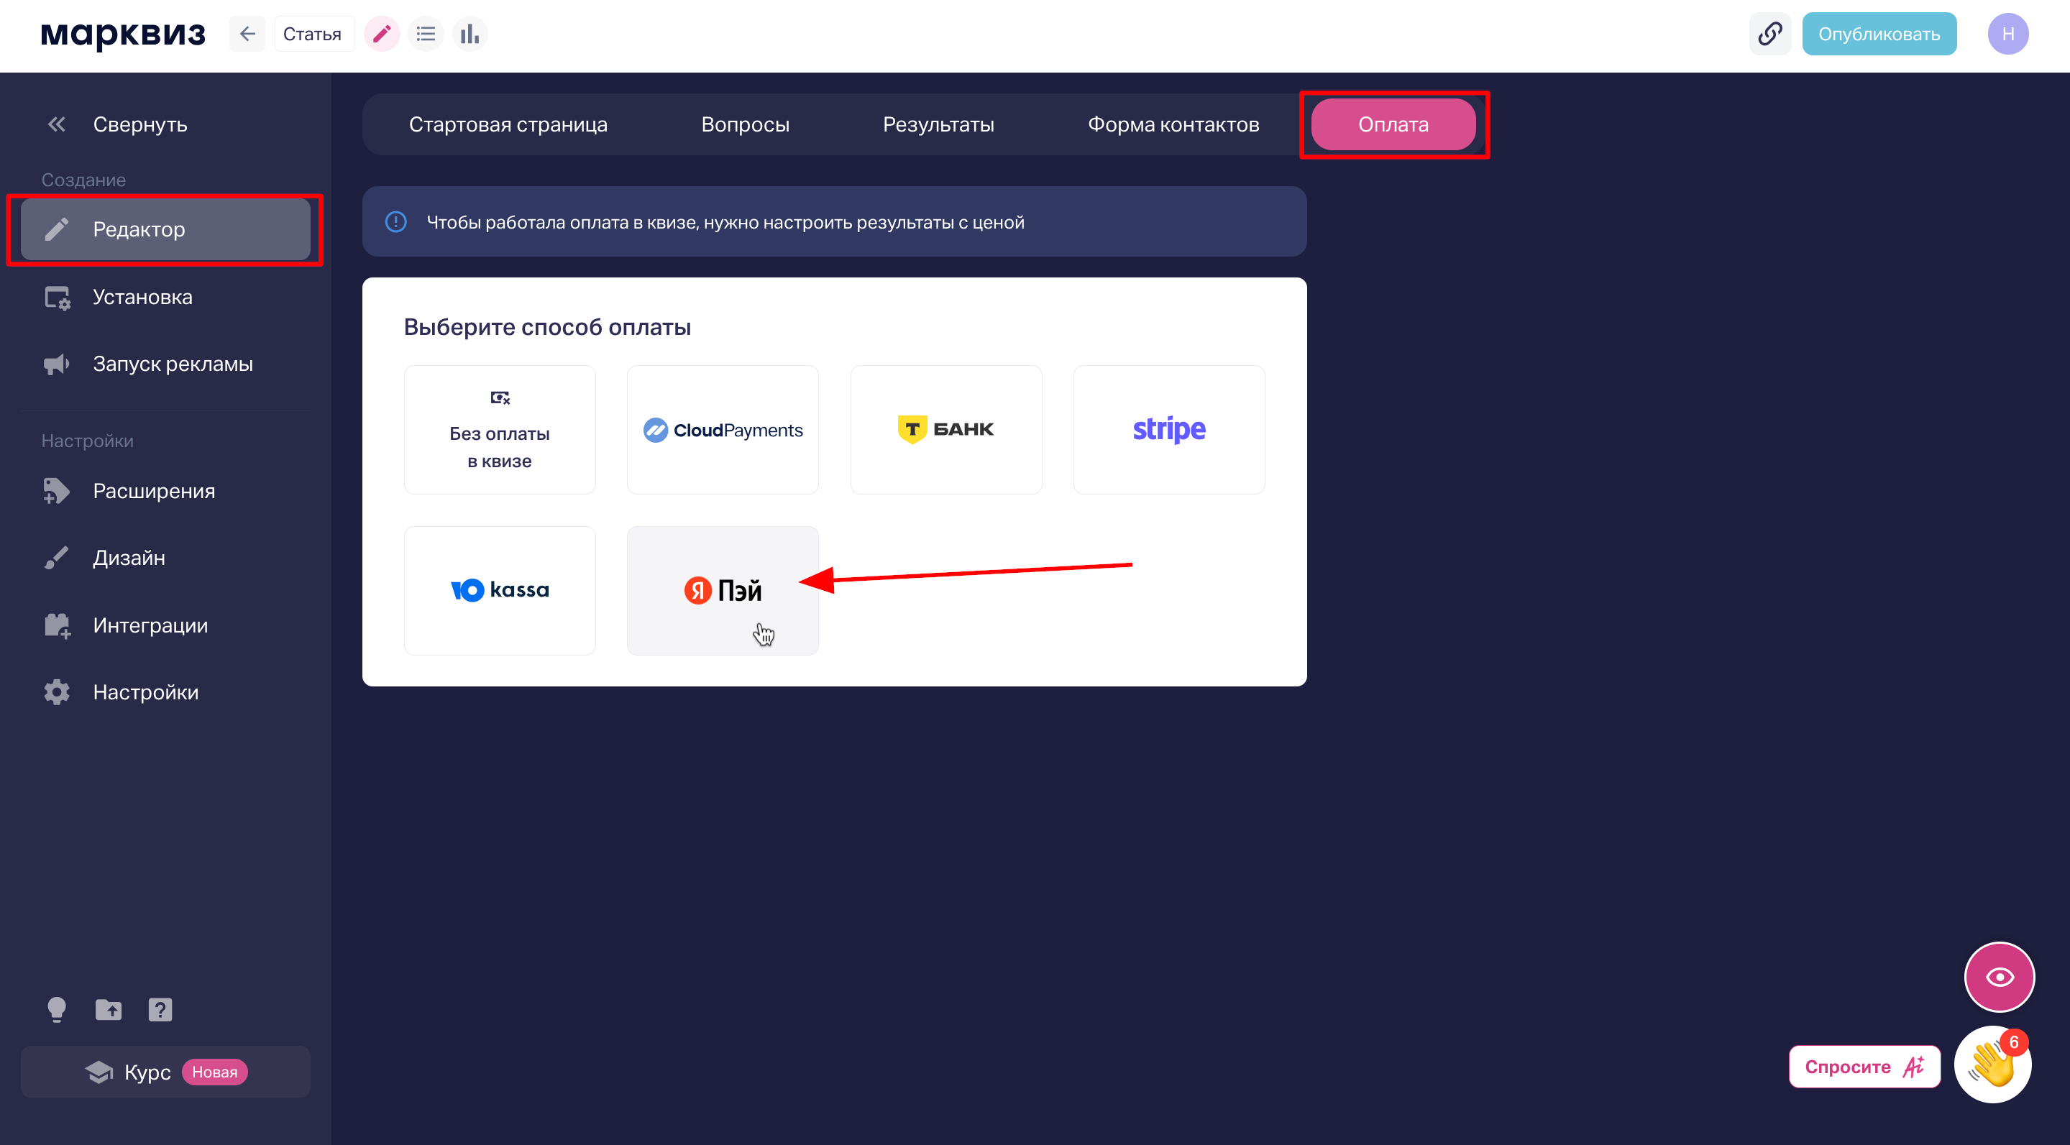This screenshot has width=2070, height=1145.
Task: Select ЮKassa payment method
Action: [500, 591]
